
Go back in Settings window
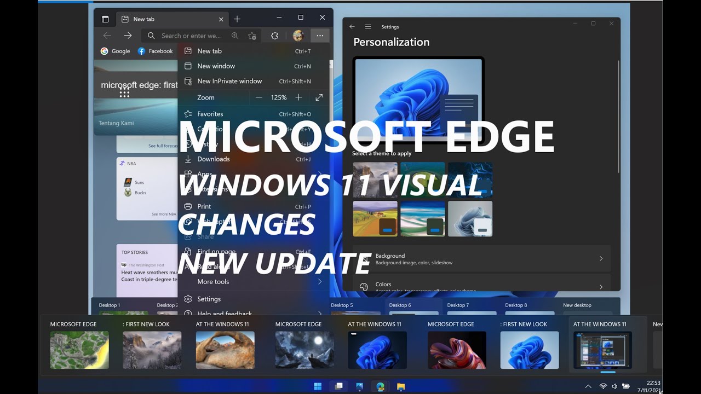pyautogui.click(x=352, y=26)
